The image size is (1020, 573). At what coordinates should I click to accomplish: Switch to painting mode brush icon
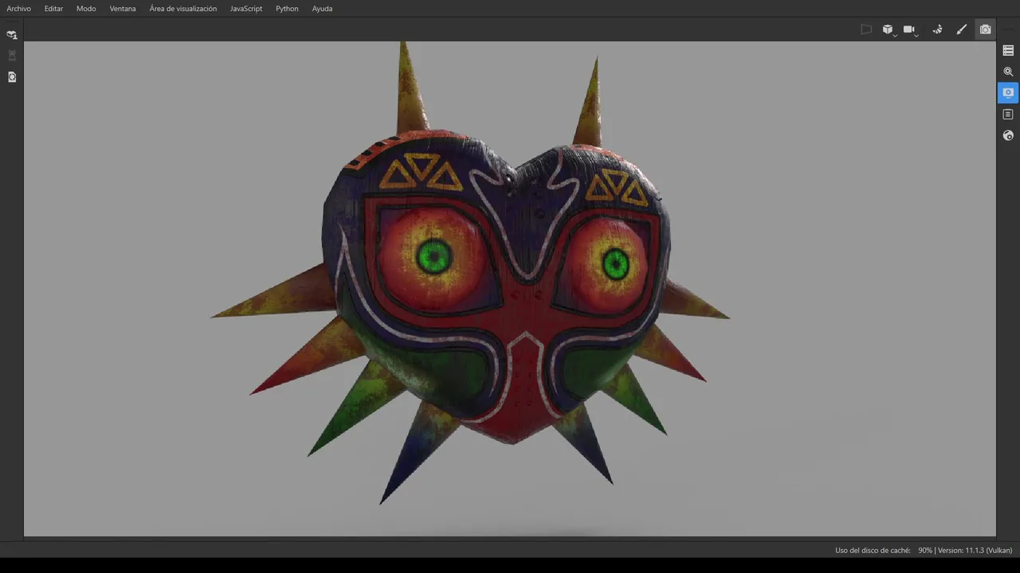[x=962, y=29]
